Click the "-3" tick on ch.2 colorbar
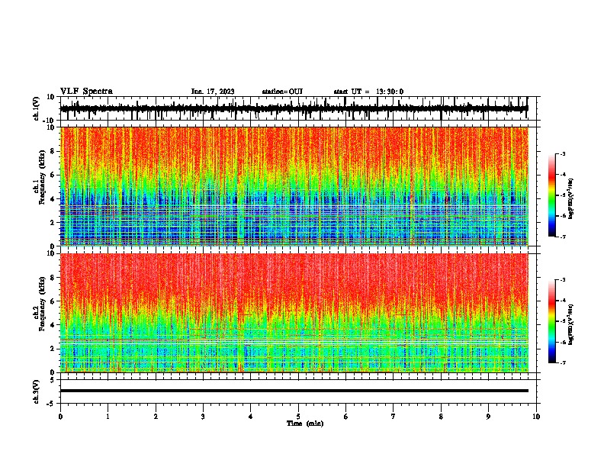The image size is (604, 467). (562, 280)
